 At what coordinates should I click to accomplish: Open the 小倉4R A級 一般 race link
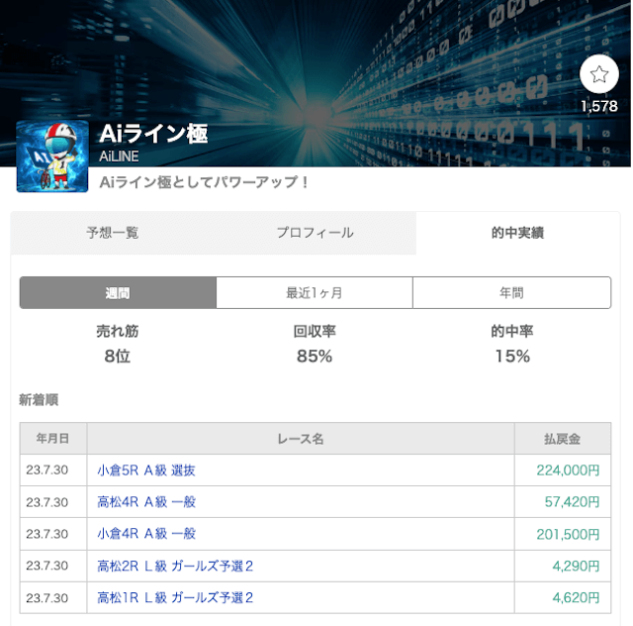click(x=146, y=534)
